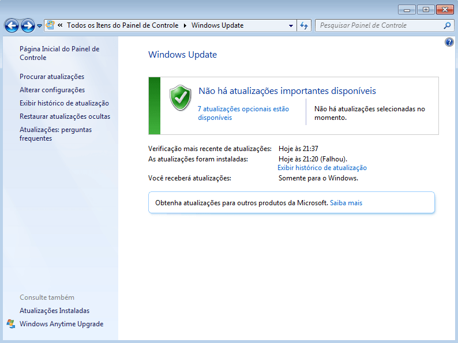Screen dimensions: 458x343
Task: Click the green shield checkmark icon
Action: click(x=180, y=98)
